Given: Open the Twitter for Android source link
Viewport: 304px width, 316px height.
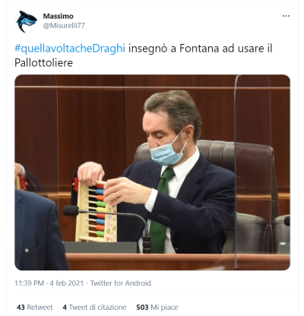Looking at the screenshot, I should tap(121, 283).
